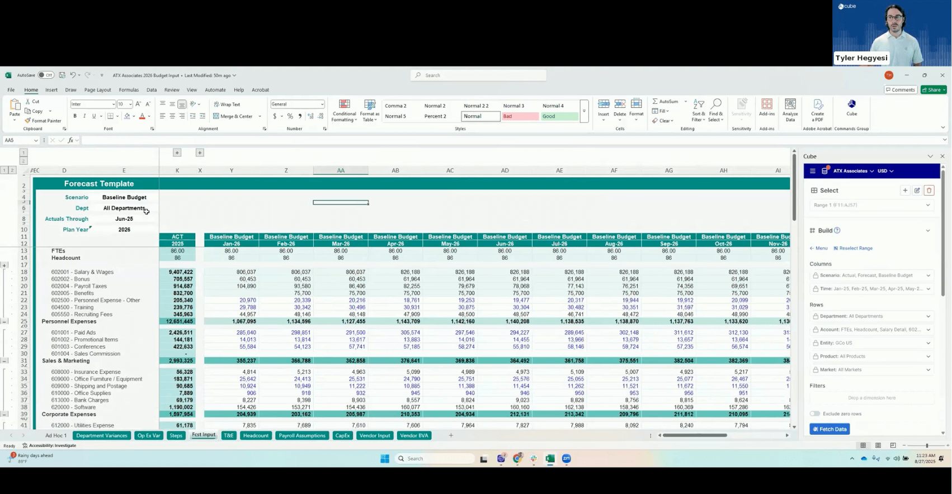Click the Wrap Text icon
The width and height of the screenshot is (952, 494).
(216, 104)
